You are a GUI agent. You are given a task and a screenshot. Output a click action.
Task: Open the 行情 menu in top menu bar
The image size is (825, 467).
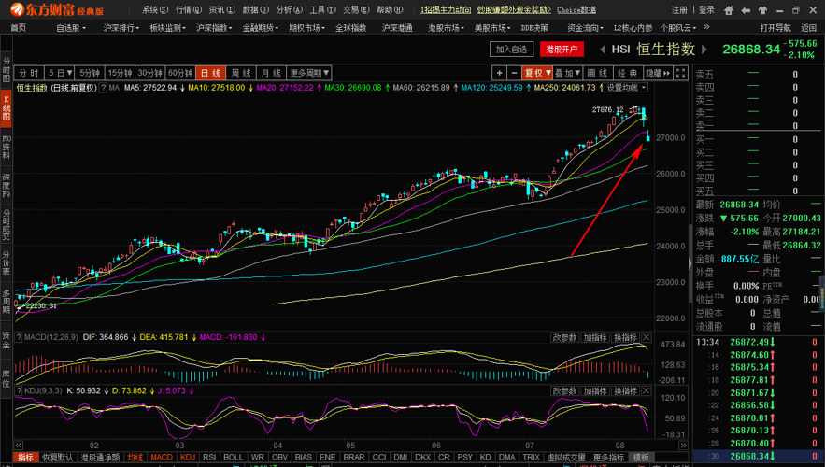pos(188,9)
